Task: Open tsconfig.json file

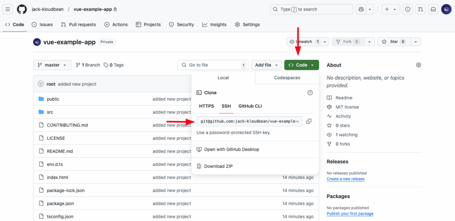Action: coord(60,217)
